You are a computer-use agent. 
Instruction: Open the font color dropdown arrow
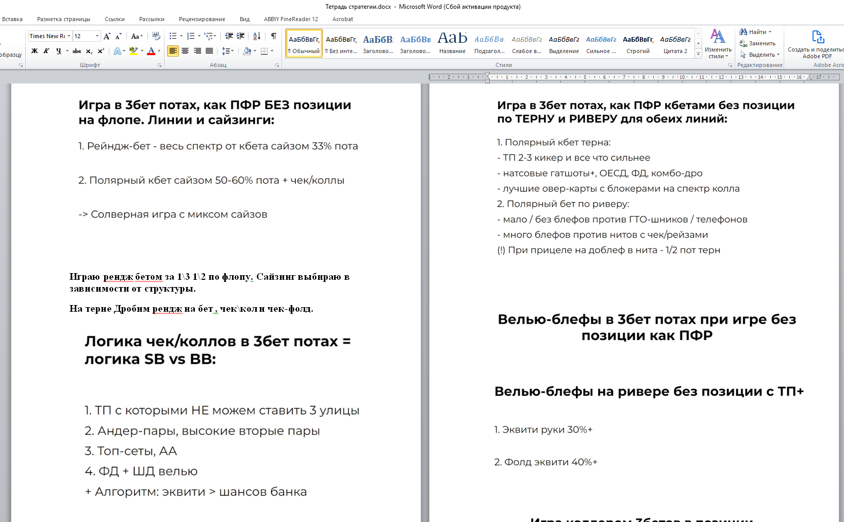(159, 51)
